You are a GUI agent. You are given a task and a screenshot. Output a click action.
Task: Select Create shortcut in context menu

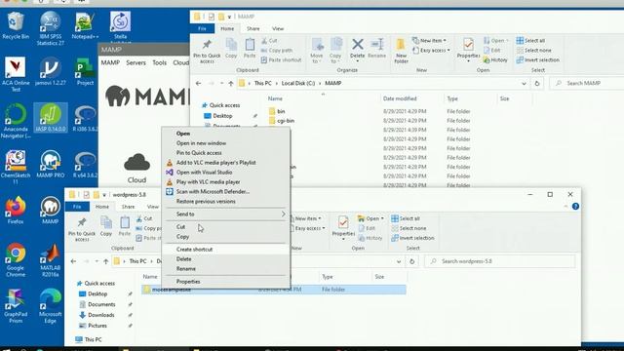pos(225,250)
